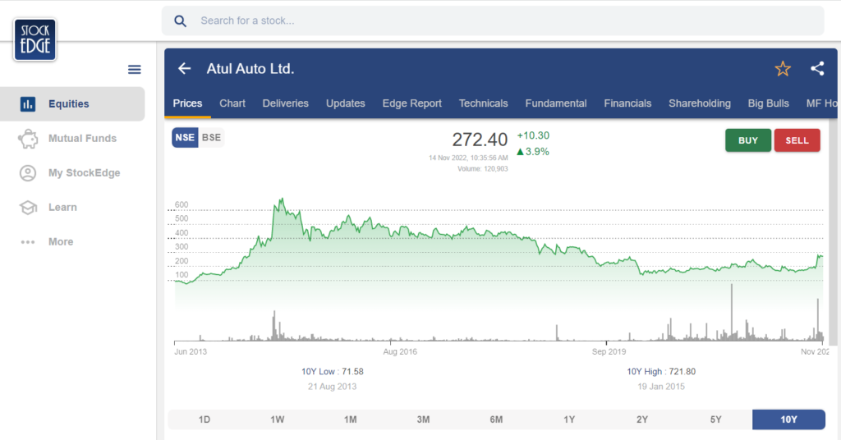
Task: Click the current price 272.40
Action: [x=480, y=140]
